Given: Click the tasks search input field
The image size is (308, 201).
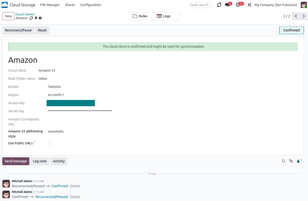Looking at the screenshot, I should (x=200, y=5).
